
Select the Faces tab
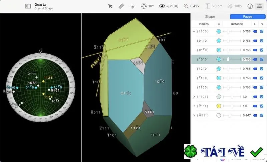pyautogui.click(x=248, y=16)
